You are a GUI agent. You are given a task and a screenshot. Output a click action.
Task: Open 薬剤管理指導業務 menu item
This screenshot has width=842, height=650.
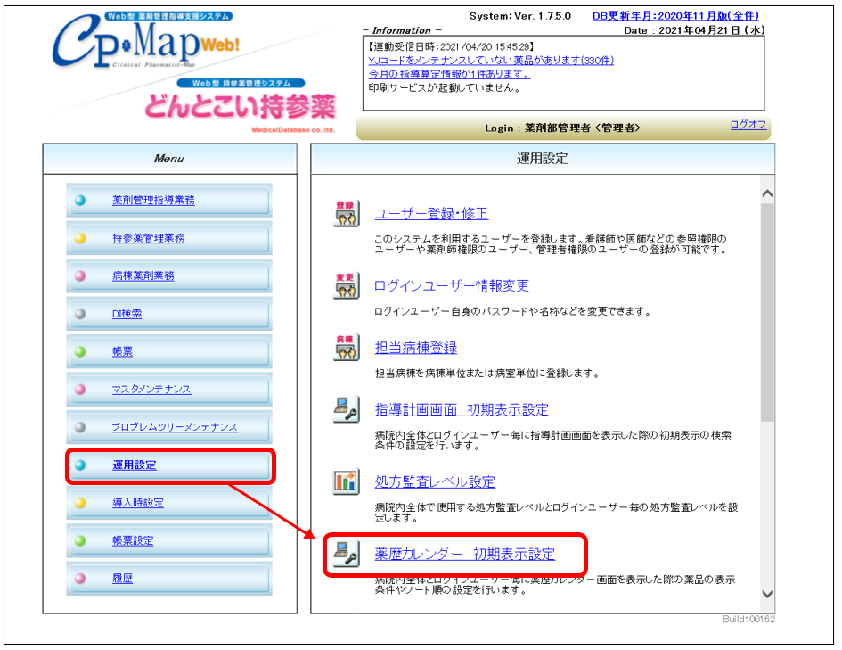(153, 201)
